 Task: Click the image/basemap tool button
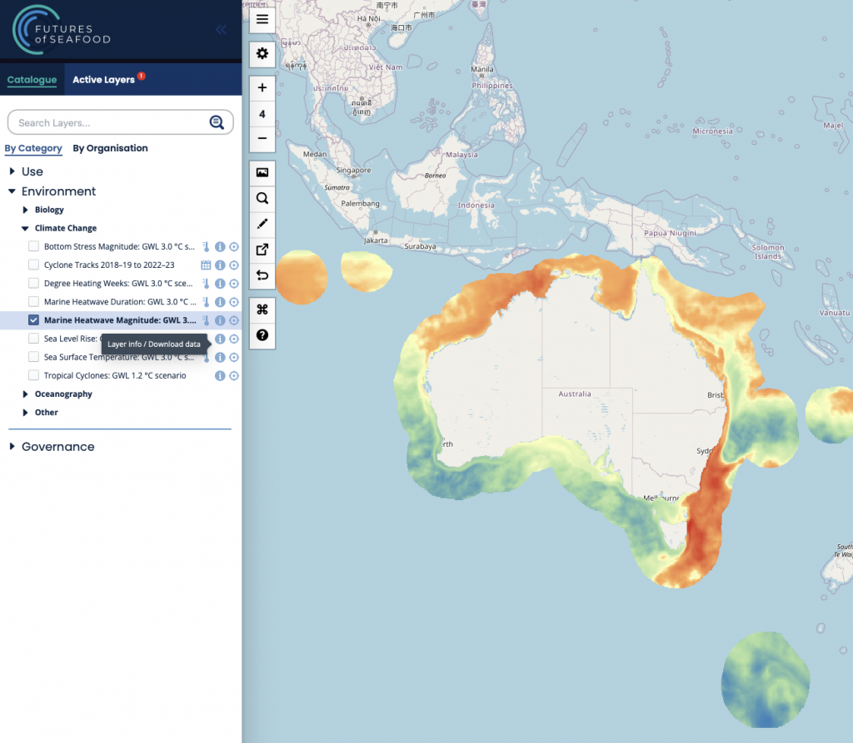(262, 173)
